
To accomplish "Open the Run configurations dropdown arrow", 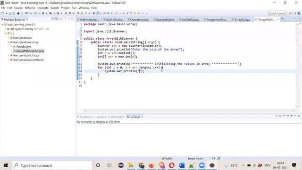I will [46, 13].
